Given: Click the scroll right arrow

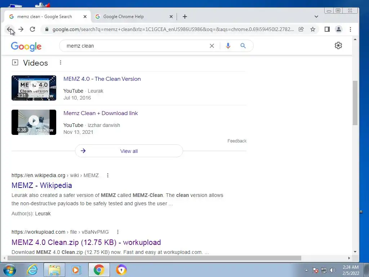Looking at the screenshot, I should pyautogui.click(x=349, y=258).
